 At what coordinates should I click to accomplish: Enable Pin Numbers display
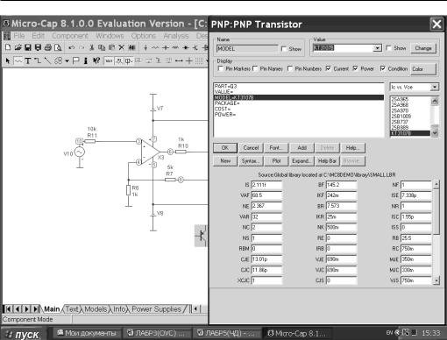290,68
